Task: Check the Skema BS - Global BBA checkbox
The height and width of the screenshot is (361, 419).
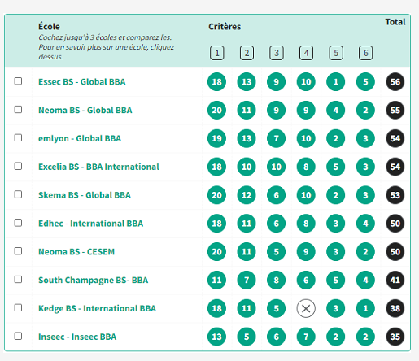Action: [x=18, y=194]
